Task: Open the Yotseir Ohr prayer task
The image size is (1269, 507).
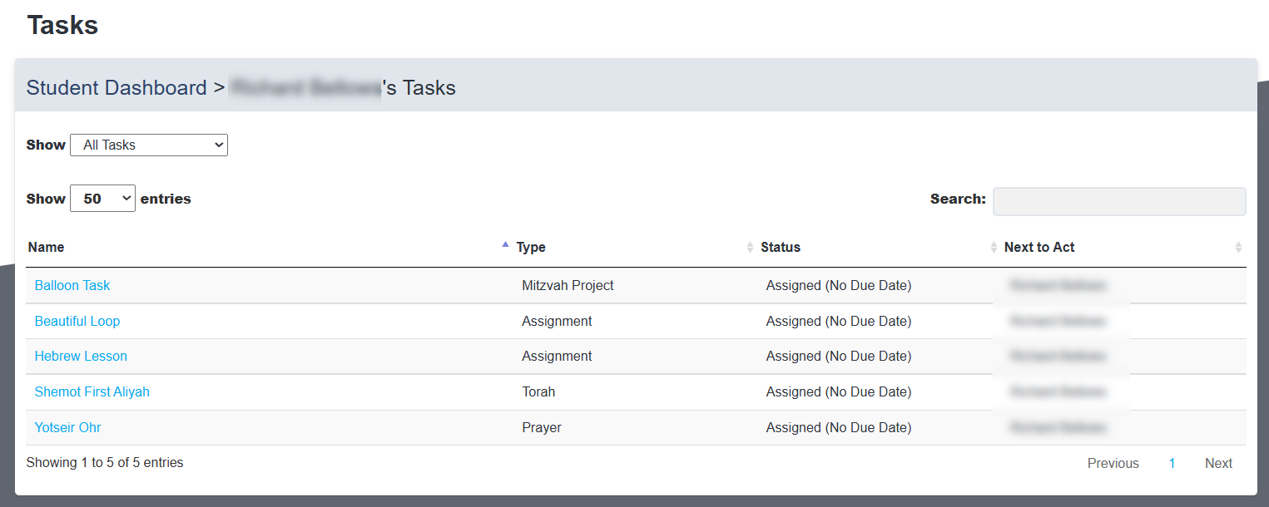Action: 67,427
